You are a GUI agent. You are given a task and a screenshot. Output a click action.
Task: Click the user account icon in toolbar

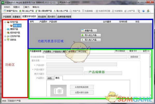coord(148,11)
